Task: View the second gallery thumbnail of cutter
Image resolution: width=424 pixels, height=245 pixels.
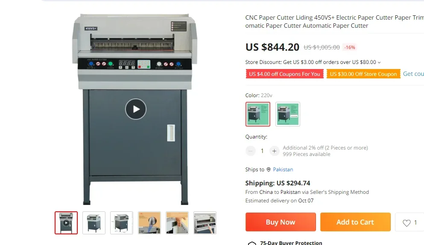Action: click(94, 223)
